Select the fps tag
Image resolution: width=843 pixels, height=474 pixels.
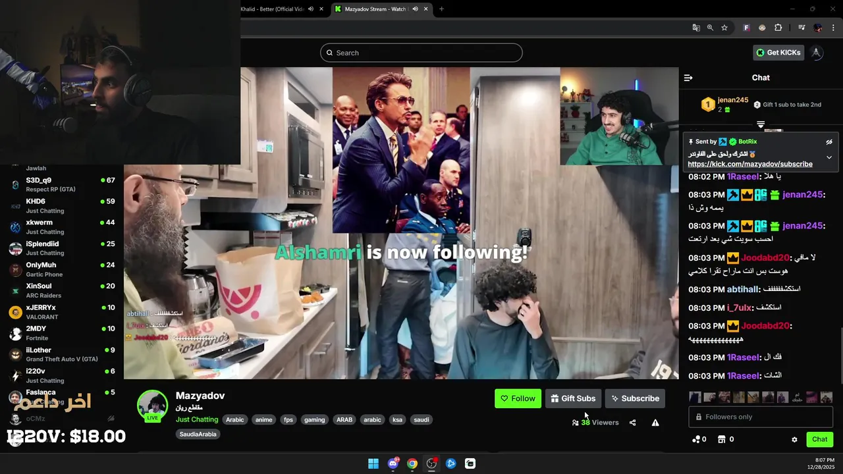[x=288, y=419]
